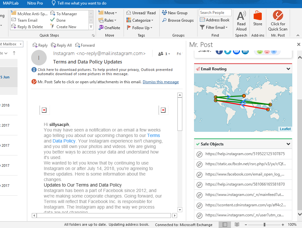Send selected email to OneNote
The height and width of the screenshot is (228, 302).
click(x=109, y=28)
